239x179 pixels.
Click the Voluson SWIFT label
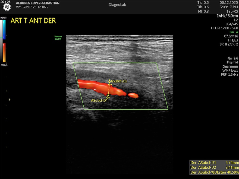point(58,38)
